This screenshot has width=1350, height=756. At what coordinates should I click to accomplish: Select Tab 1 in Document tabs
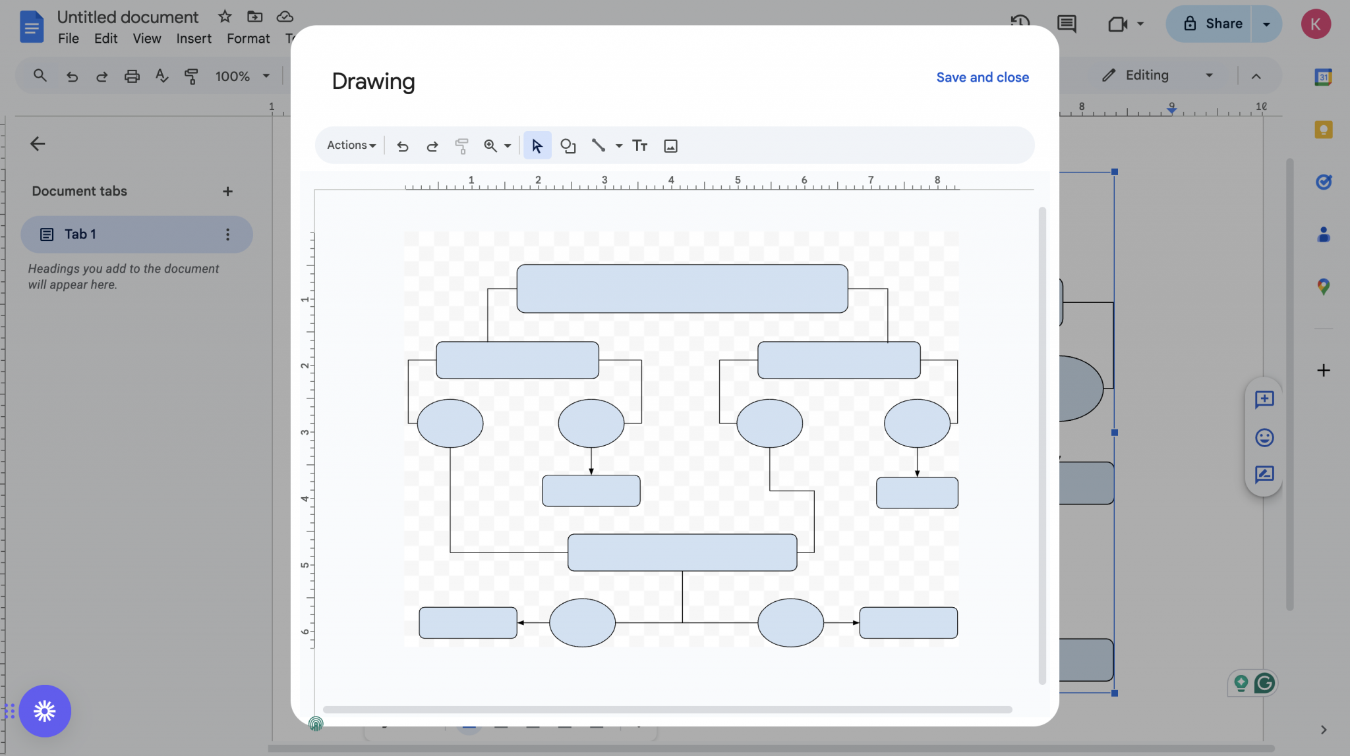(x=79, y=234)
